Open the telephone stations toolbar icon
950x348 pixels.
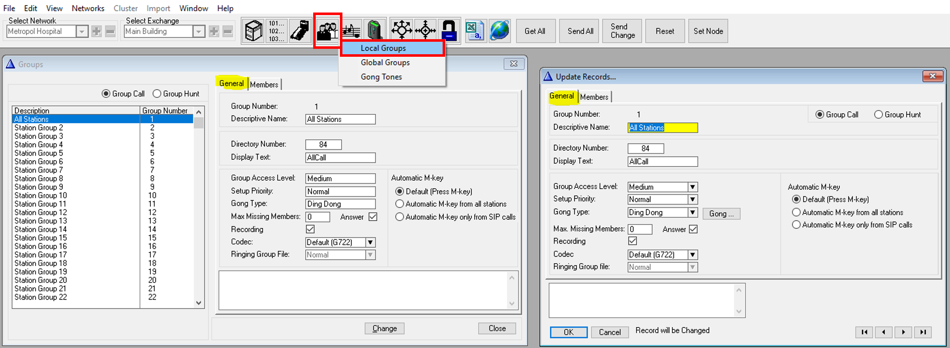coord(299,31)
